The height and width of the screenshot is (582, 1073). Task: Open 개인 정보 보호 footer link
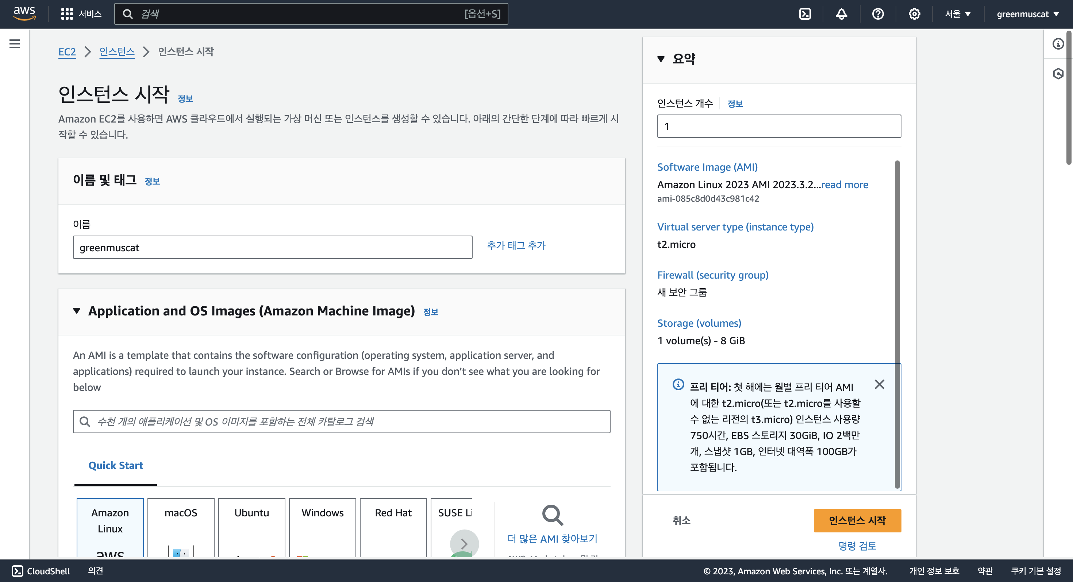(x=934, y=571)
